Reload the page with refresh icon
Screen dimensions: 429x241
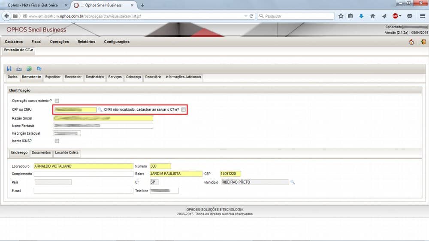251,16
